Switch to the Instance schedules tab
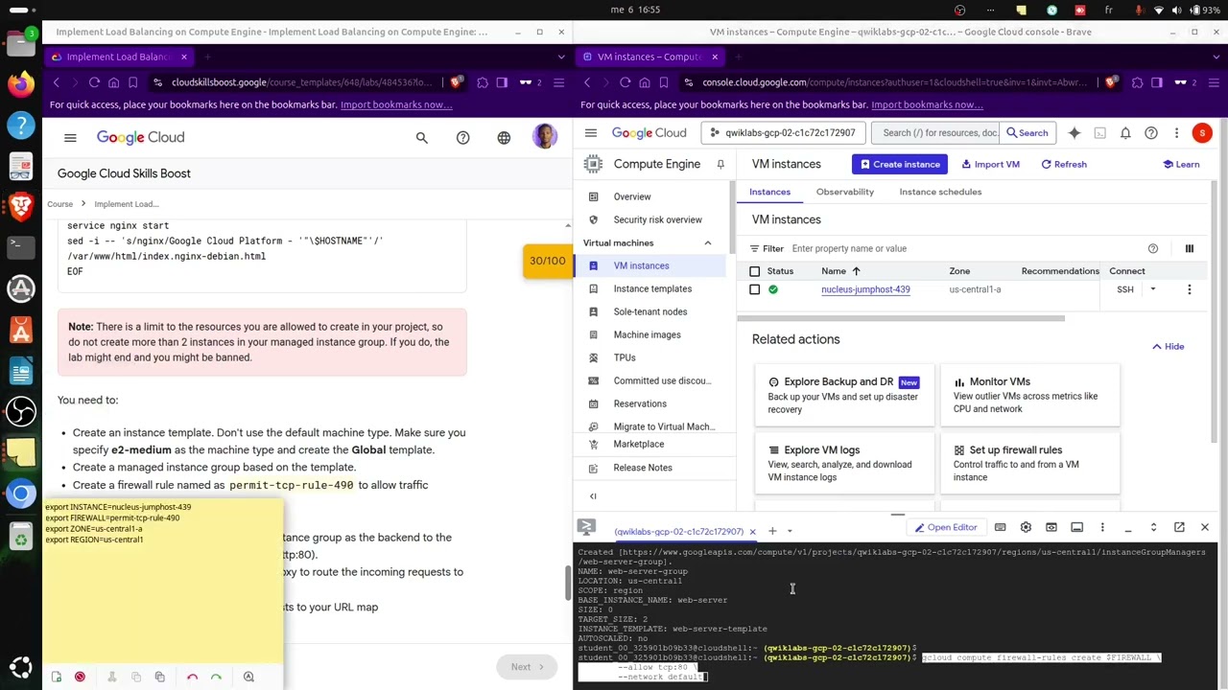 940,192
